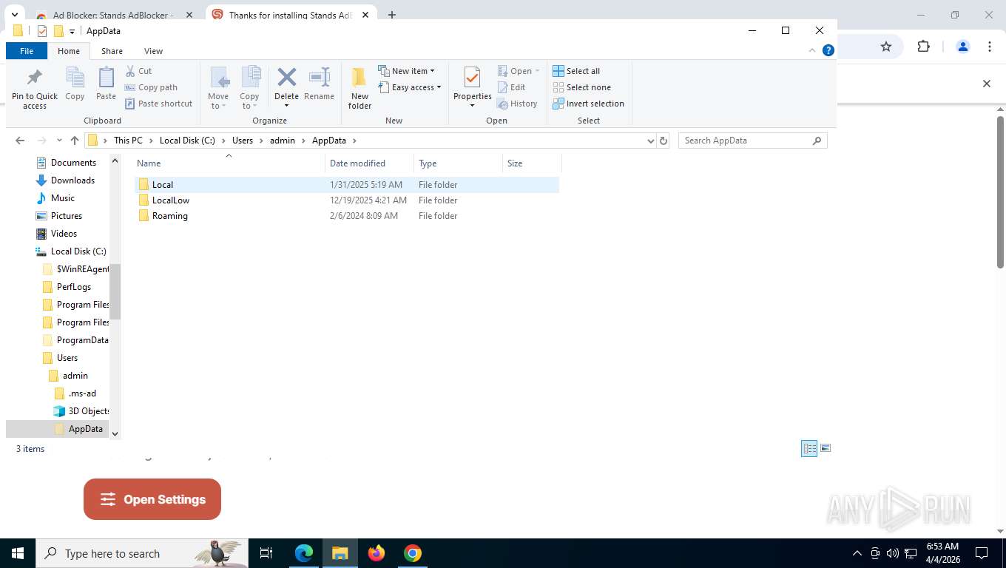Click Select all
Screen dimensions: 1006x568
(x=576, y=71)
